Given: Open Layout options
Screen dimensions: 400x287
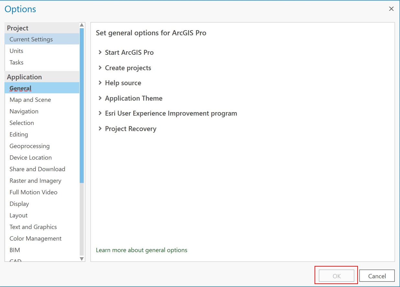Looking at the screenshot, I should click(42, 215).
